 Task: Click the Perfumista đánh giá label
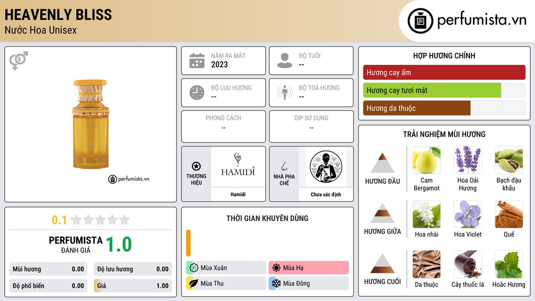(x=76, y=245)
